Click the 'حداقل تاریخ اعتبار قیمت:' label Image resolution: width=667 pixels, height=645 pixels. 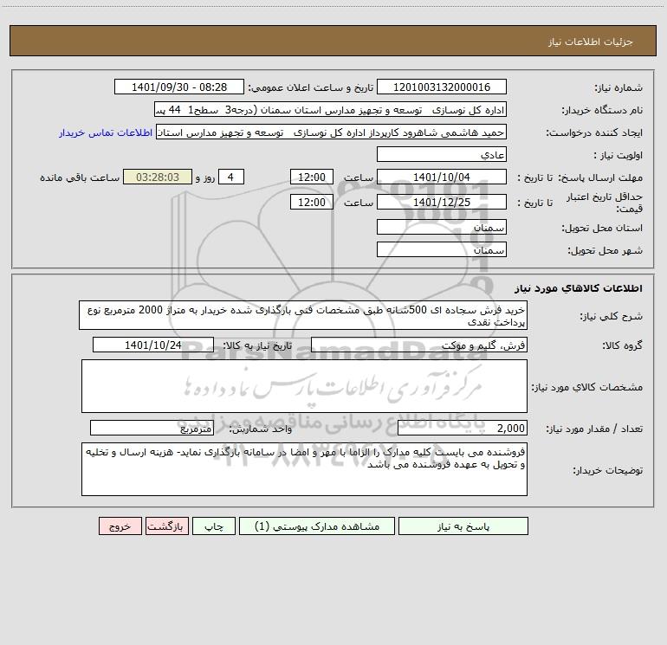(x=605, y=203)
